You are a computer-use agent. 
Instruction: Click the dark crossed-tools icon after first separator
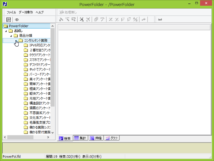(x=82, y=19)
